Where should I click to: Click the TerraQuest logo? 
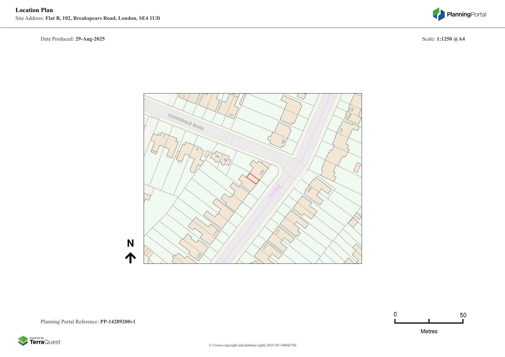tap(39, 341)
